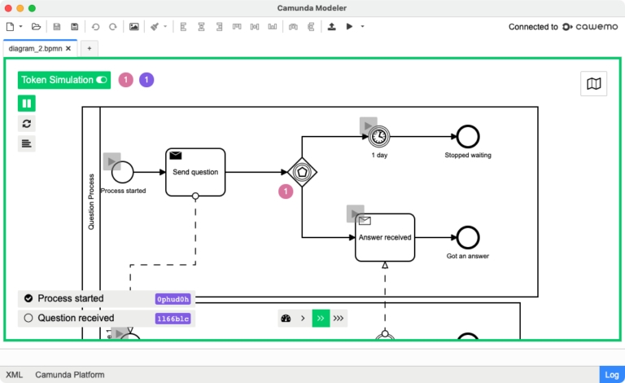Distribute selected elements horizontally

(x=293, y=27)
